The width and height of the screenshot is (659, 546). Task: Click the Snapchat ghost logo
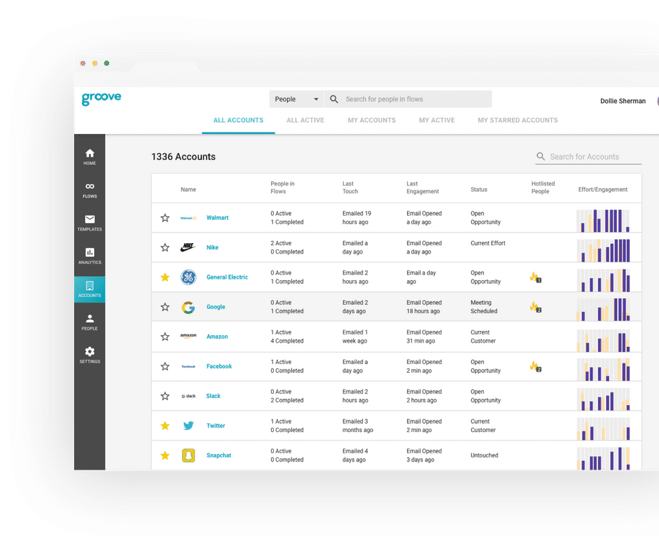coord(188,455)
